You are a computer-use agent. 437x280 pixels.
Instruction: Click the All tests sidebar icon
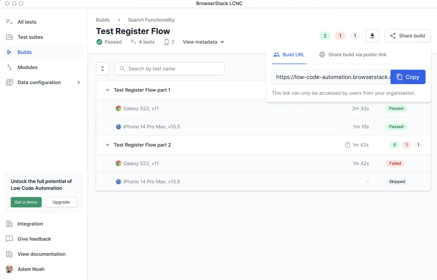click(x=9, y=22)
